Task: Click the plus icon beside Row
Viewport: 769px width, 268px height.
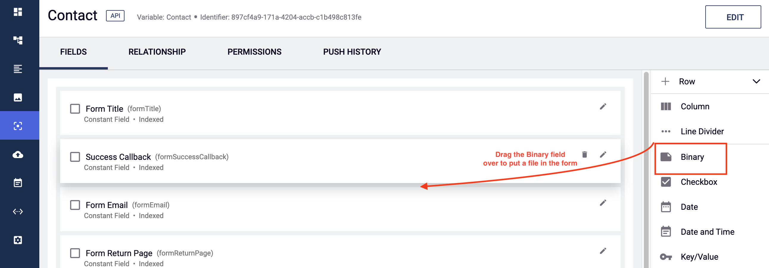Action: tap(665, 82)
